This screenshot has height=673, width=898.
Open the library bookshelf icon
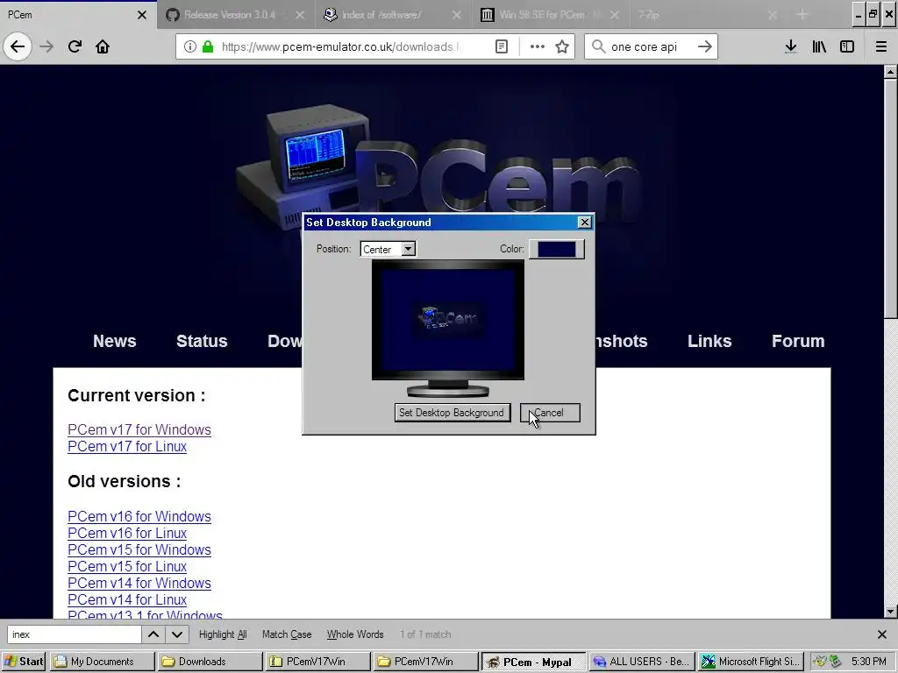coord(819,46)
